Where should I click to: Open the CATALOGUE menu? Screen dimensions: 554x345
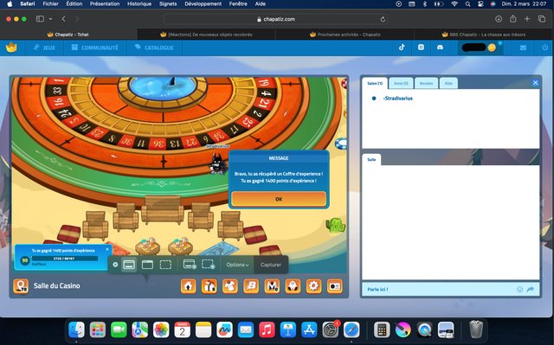click(x=154, y=48)
